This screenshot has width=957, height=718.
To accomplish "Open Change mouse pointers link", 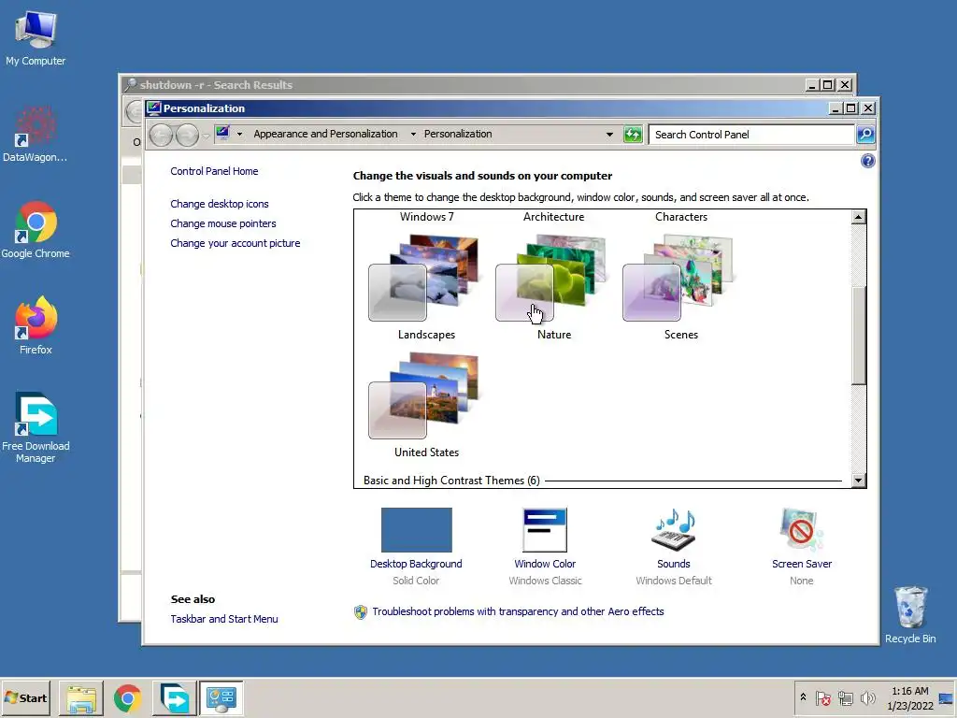I will coord(222,223).
